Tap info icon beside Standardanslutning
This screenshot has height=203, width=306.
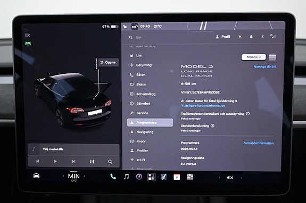pyautogui.click(x=212, y=125)
